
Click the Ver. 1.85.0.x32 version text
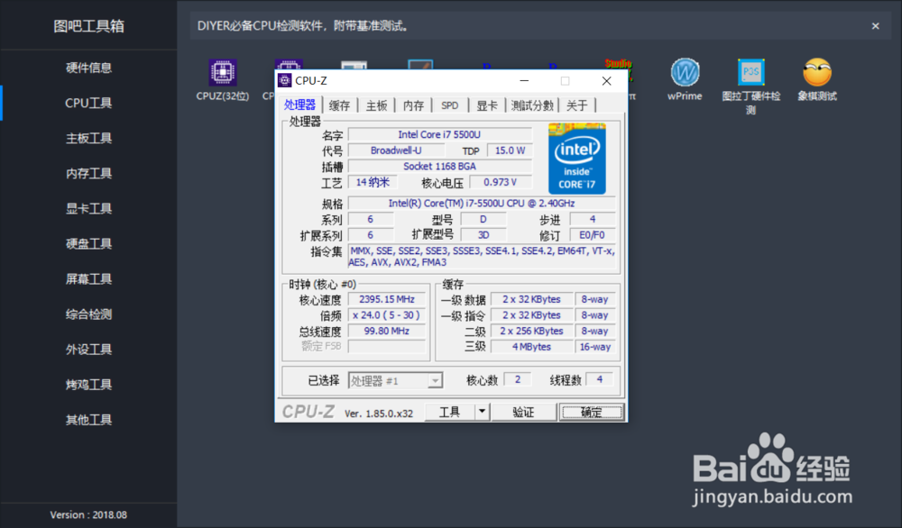point(379,413)
